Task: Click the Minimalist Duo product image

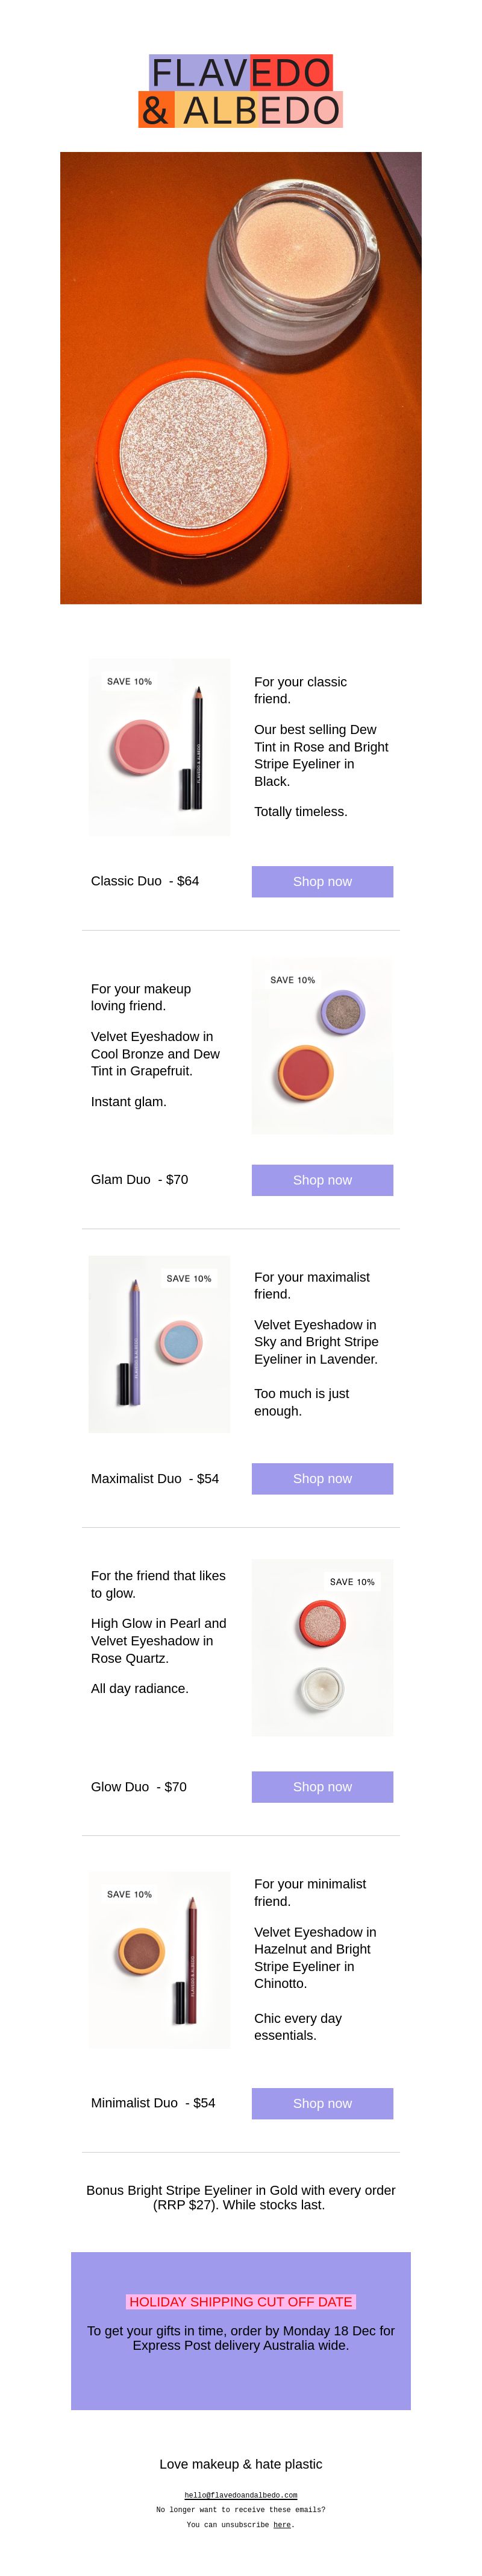Action: coord(158,1960)
